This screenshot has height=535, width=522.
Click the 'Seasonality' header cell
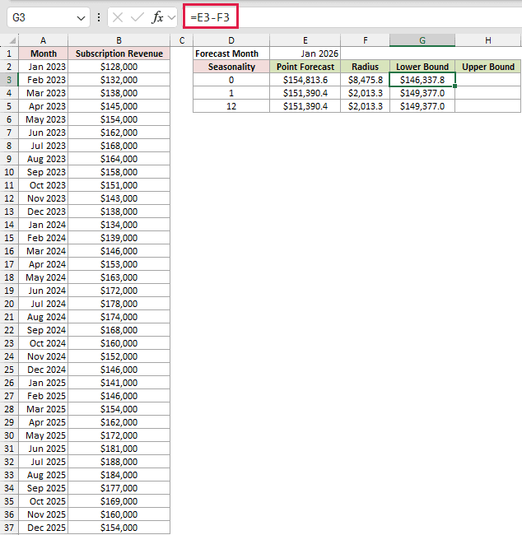point(231,67)
